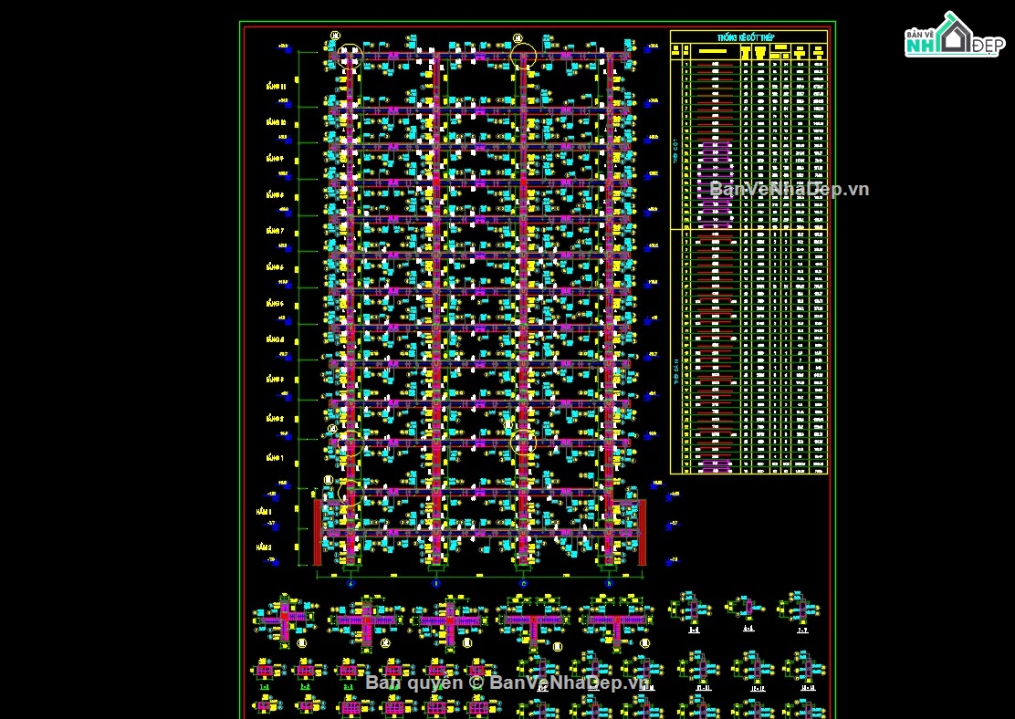Click the yellow detail circle on top beam at axis C
This screenshot has height=719, width=1015.
pyautogui.click(x=523, y=56)
